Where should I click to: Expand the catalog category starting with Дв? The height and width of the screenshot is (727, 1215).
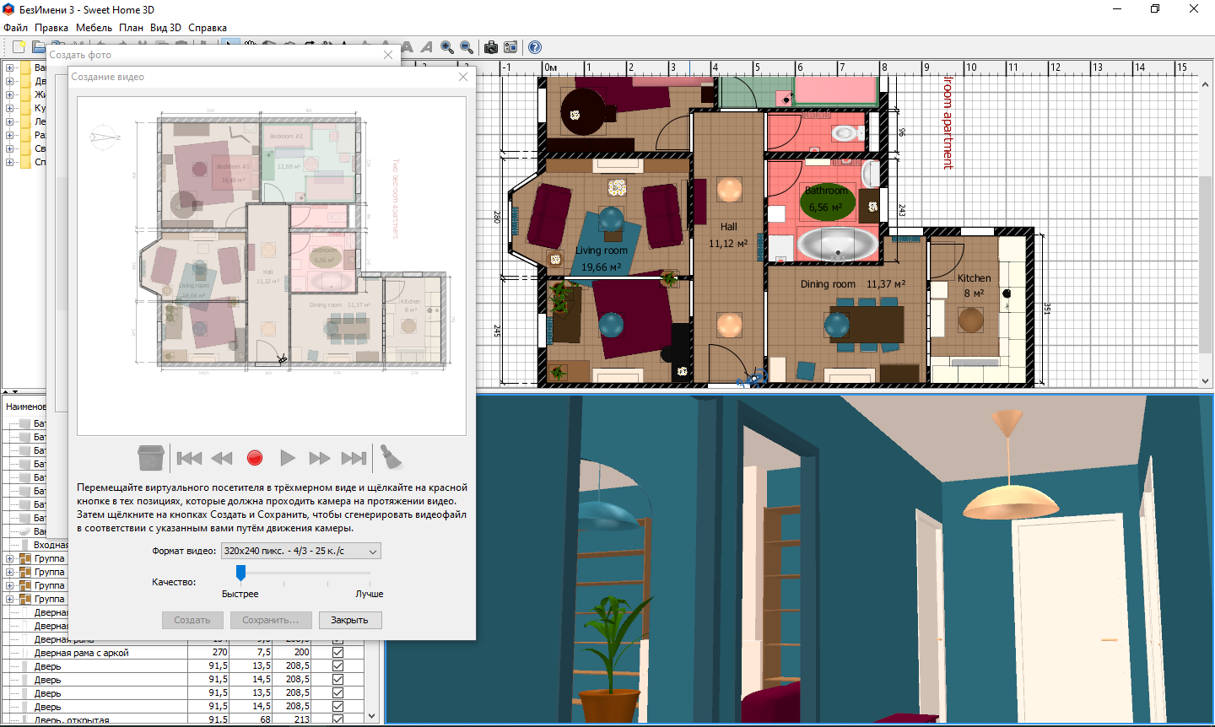click(x=9, y=81)
